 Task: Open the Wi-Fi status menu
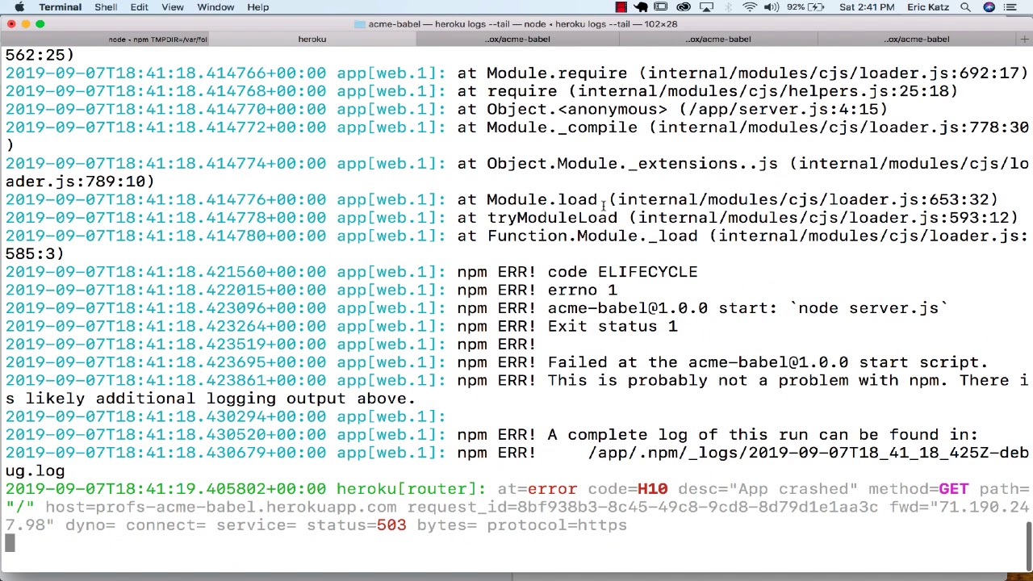750,7
